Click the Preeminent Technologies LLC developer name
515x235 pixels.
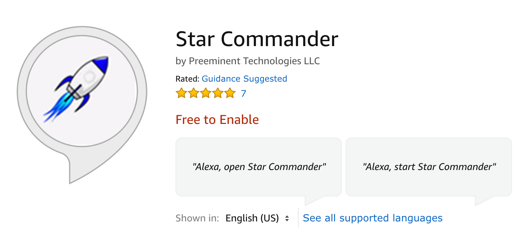tap(254, 61)
